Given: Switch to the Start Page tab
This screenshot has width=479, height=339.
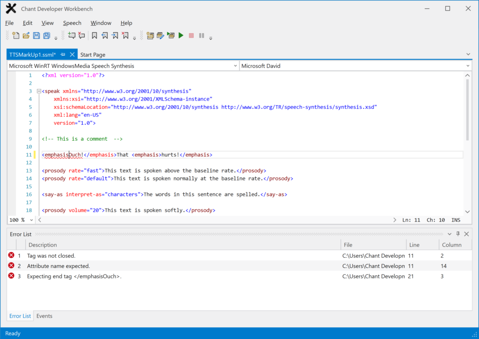Looking at the screenshot, I should click(93, 55).
